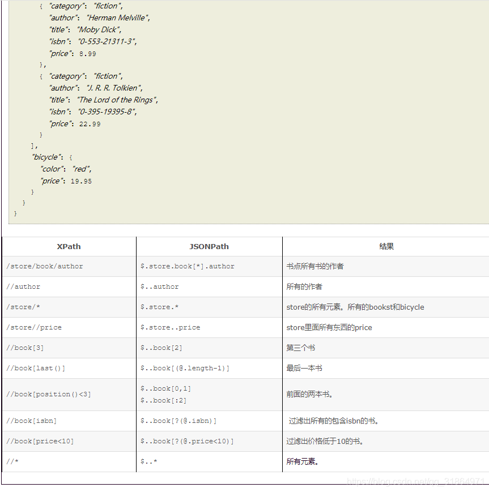Click the 过滤出价格低于10的书 result text
The height and width of the screenshot is (492, 489).
point(325,442)
